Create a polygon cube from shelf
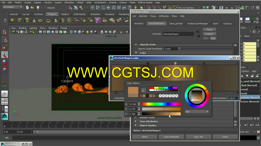 (20, 20)
